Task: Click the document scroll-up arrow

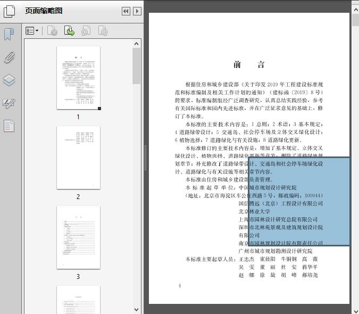Action: [x=355, y=5]
